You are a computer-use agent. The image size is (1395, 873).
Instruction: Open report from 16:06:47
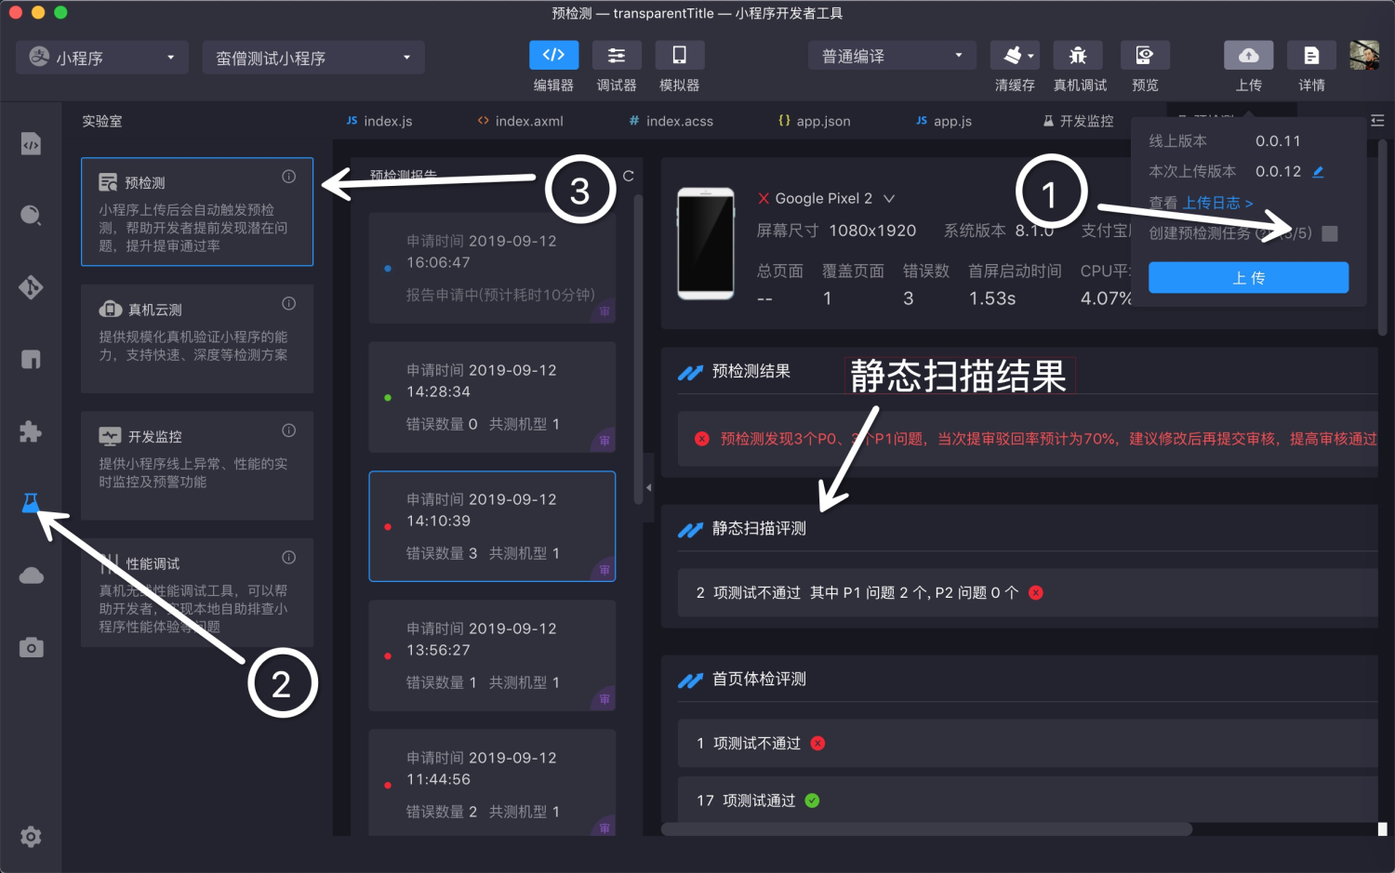[x=492, y=268]
